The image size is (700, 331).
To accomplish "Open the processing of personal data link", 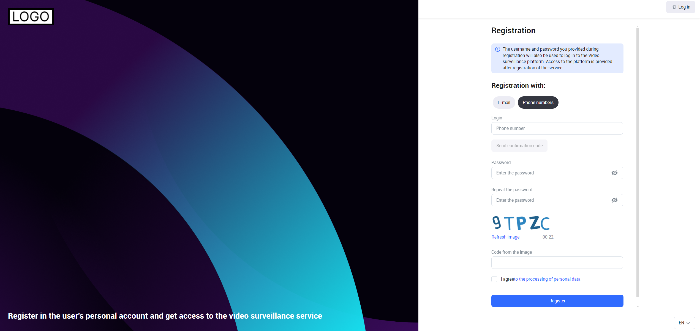I will (x=547, y=279).
